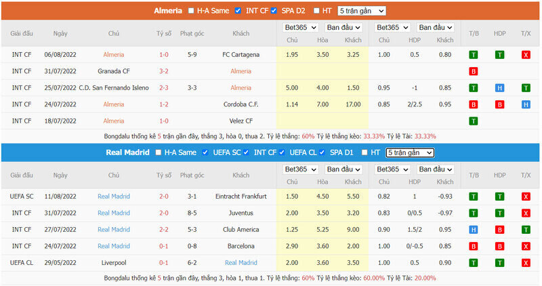The image size is (542, 286).
Task: Click red X over/under badge for Eintracht Frankfurt match
Action: point(526,197)
